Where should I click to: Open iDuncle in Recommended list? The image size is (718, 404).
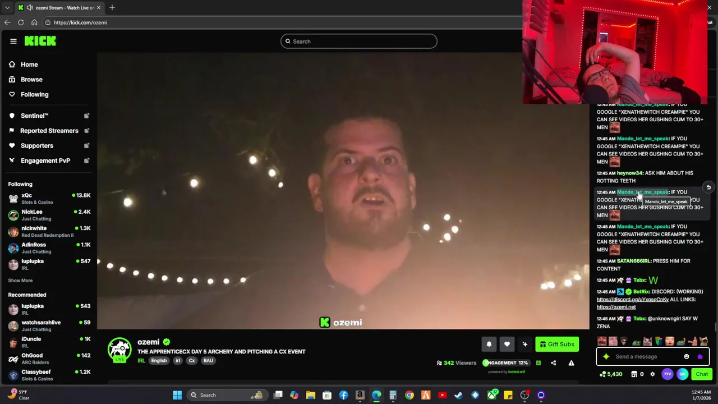coord(49,342)
